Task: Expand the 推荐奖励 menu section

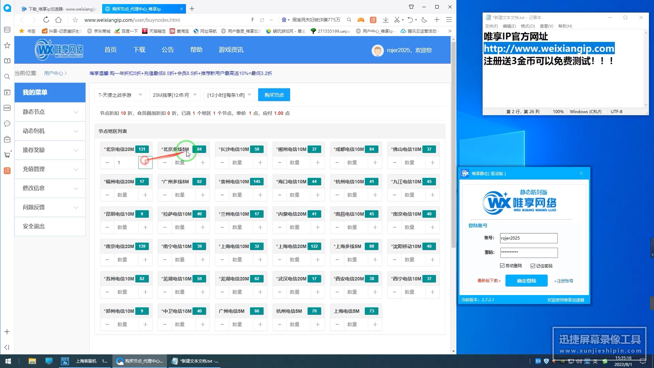Action: [x=50, y=150]
